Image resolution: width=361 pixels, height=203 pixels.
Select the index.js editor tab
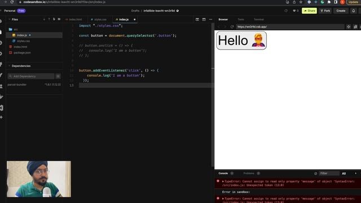click(124, 20)
